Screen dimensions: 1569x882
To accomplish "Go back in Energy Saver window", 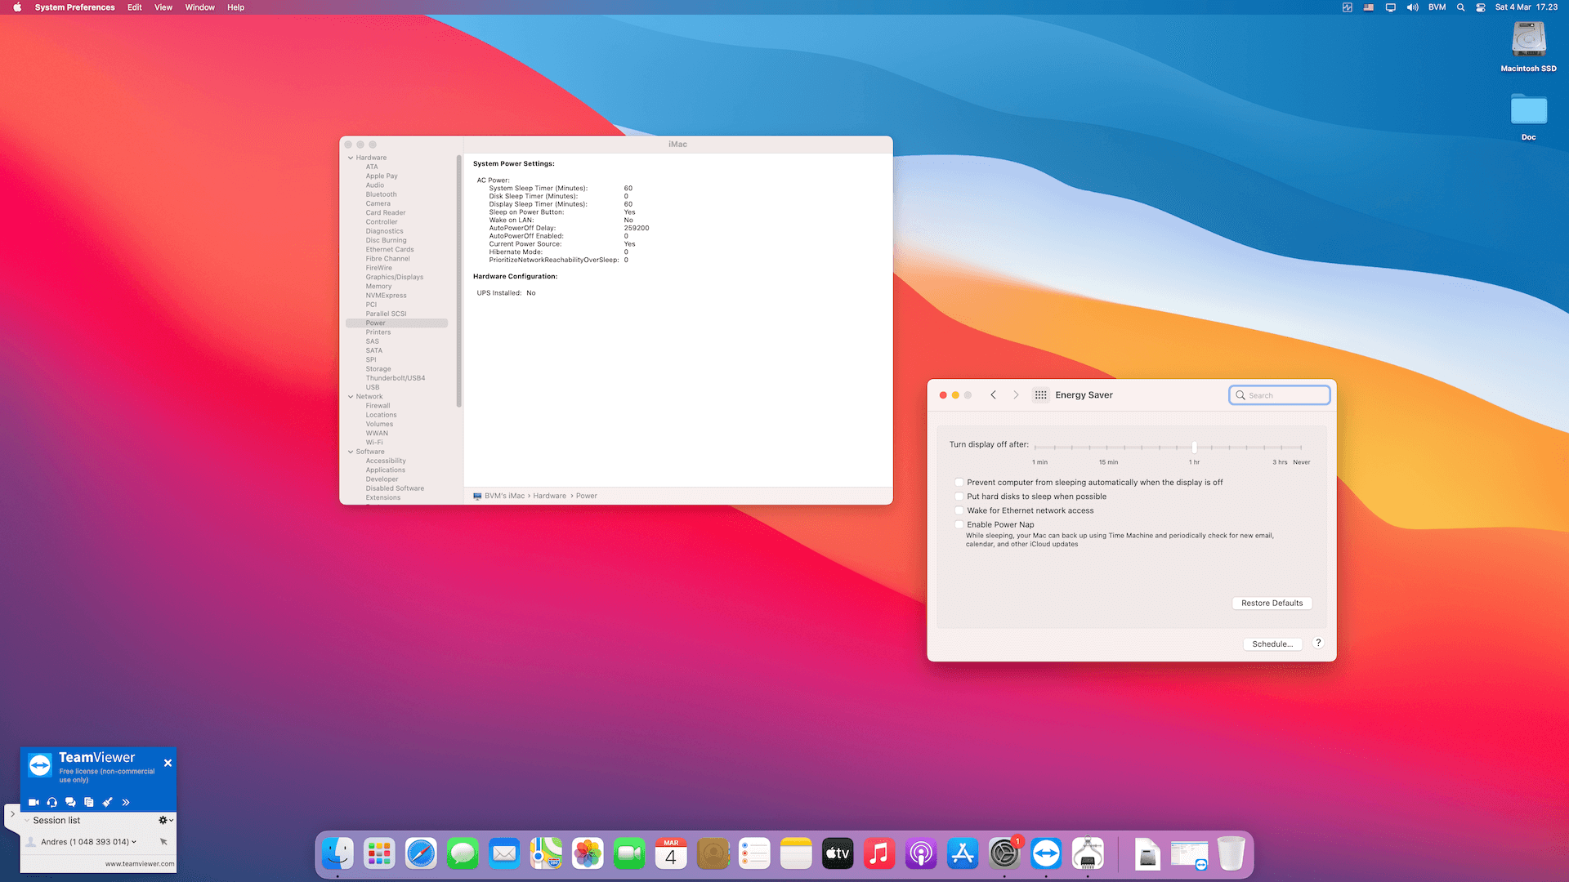I will click(x=994, y=394).
